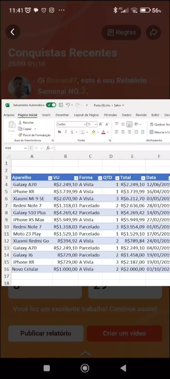This screenshot has width=170, height=379.
Task: Toggle italic with the I button
Action: click(x=66, y=132)
